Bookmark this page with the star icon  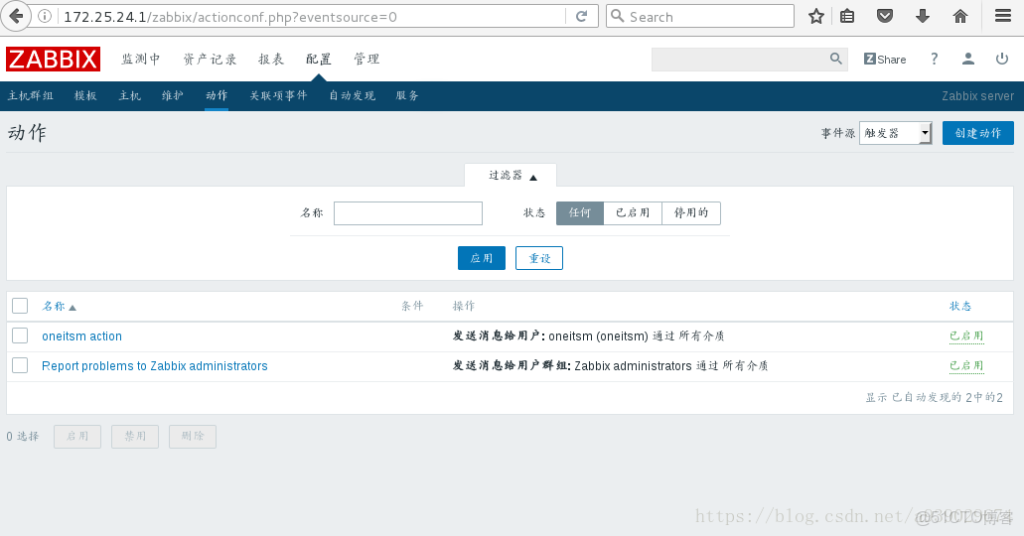click(x=816, y=16)
